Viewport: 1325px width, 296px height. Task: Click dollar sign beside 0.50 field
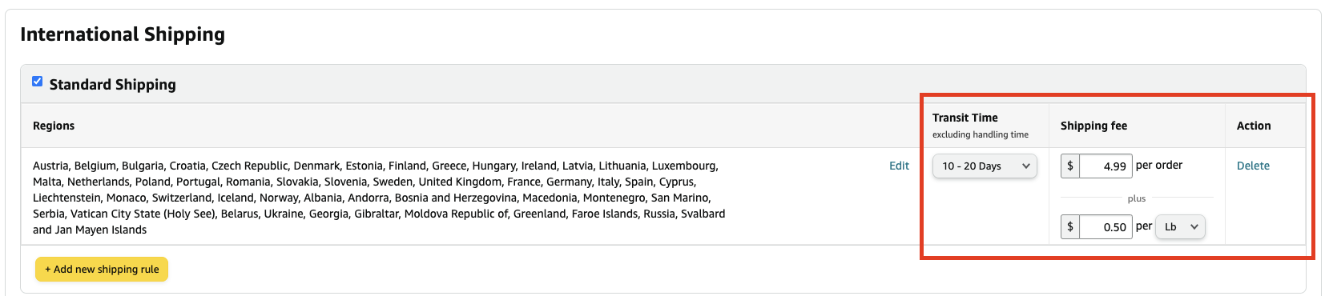point(1070,226)
